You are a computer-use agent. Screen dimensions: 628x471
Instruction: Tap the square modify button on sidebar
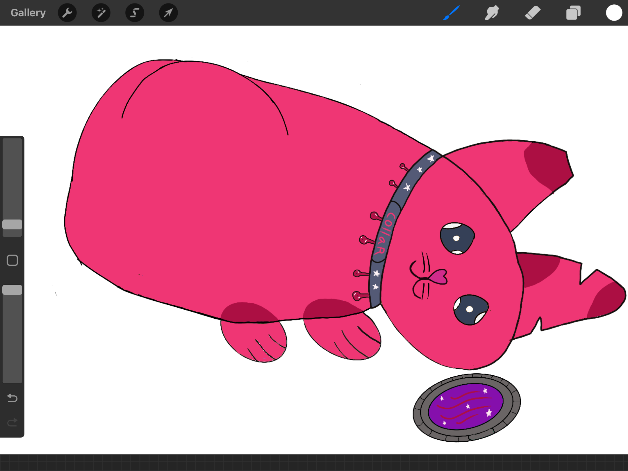(x=12, y=261)
